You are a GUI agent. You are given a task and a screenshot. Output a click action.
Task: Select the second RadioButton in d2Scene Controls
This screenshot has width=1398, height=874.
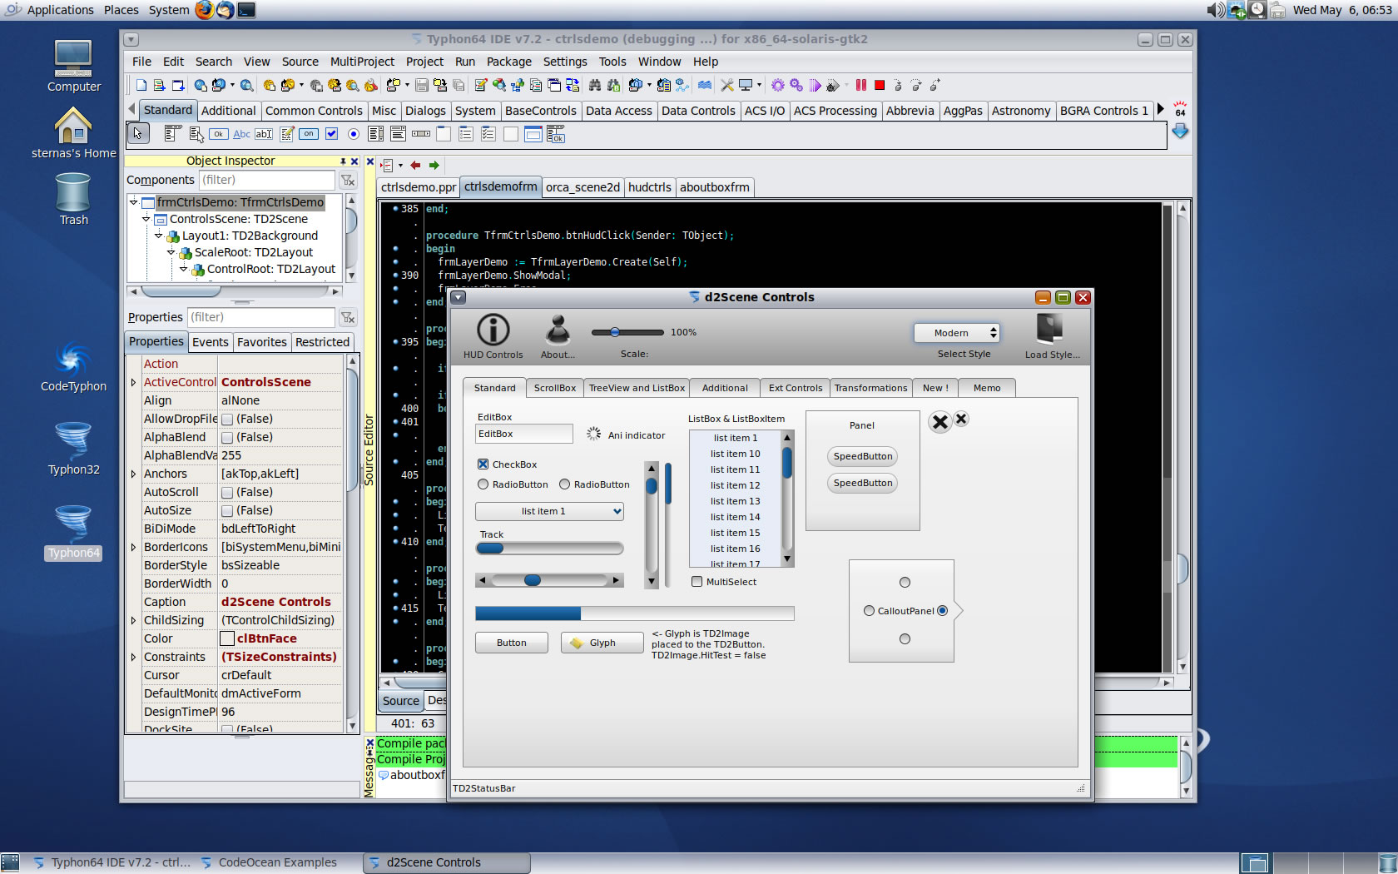coord(564,484)
